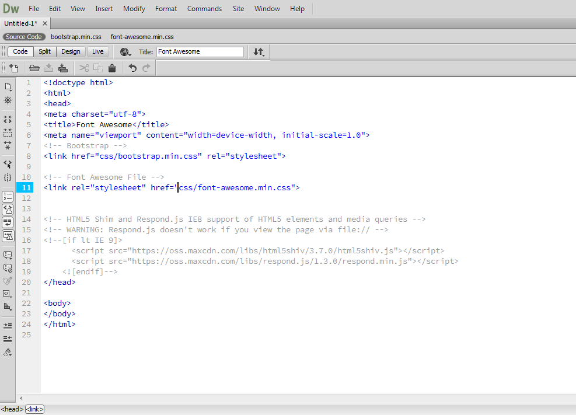Click the <!doctype html> line

78,83
